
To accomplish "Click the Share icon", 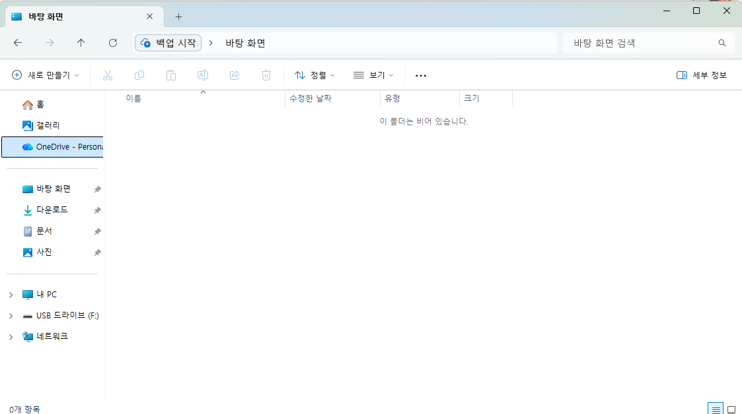I will click(235, 75).
